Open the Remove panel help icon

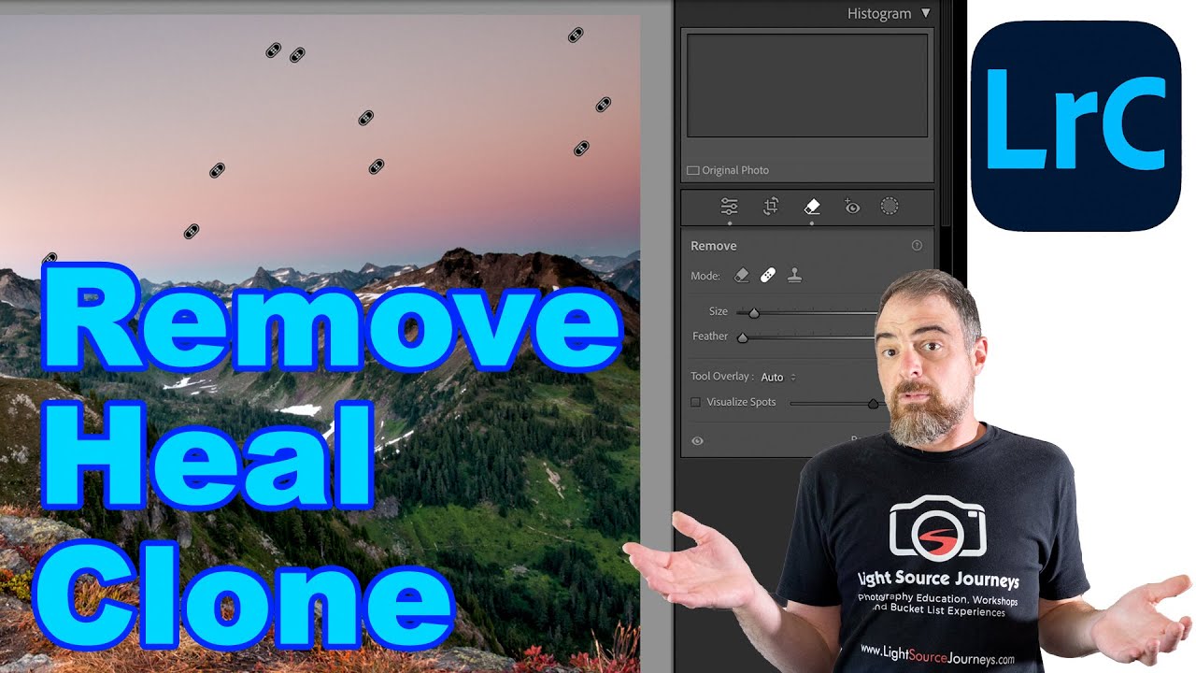(917, 246)
